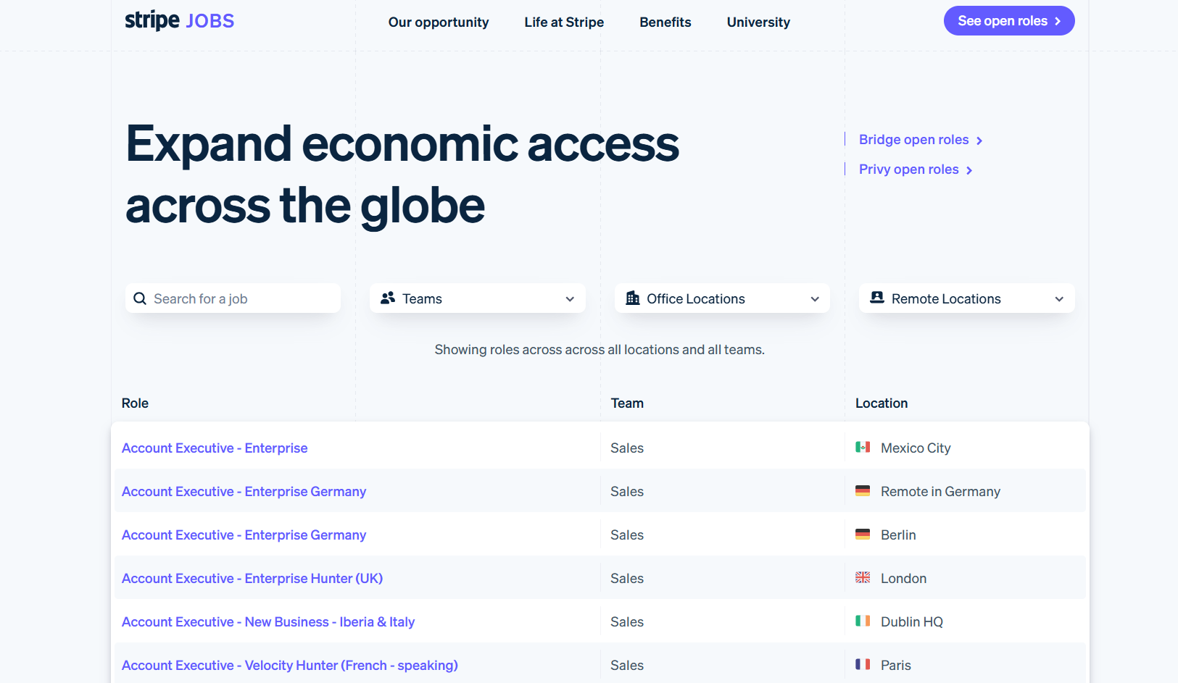This screenshot has height=683, width=1178.
Task: Open the Benefits menu item
Action: [x=665, y=22]
